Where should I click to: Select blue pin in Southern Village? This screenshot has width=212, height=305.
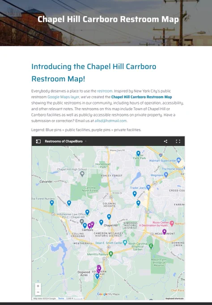(x=98, y=276)
